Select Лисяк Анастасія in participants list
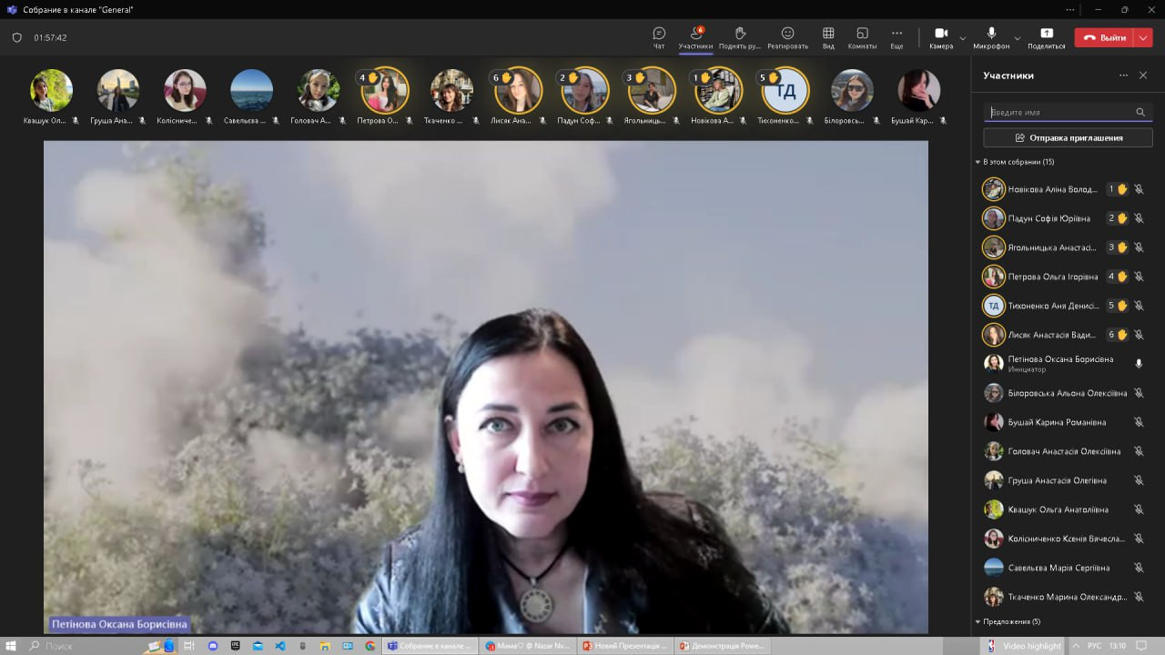The image size is (1165, 655). 1064,335
